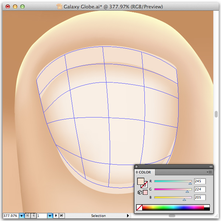Go to the last artboard
Screen dimensions: 221x221
click(62, 215)
